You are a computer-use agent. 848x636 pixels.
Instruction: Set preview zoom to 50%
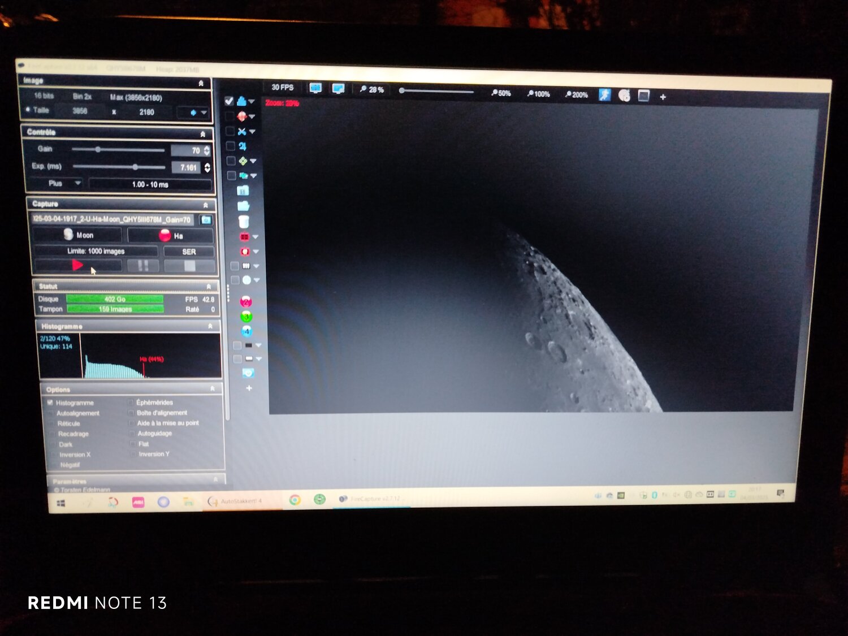[x=501, y=93]
